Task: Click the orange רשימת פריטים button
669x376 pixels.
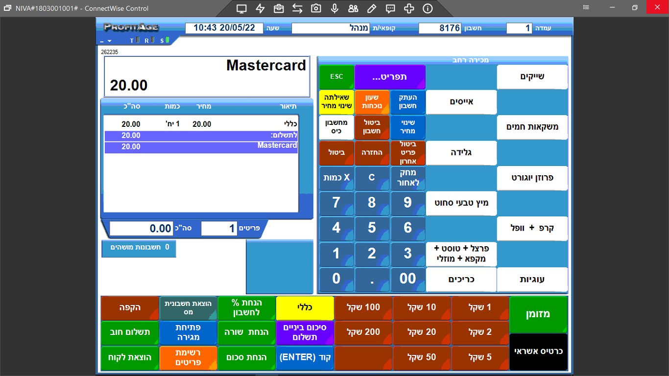Action: click(x=188, y=358)
